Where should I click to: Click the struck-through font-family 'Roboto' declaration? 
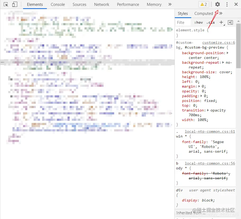206,176
